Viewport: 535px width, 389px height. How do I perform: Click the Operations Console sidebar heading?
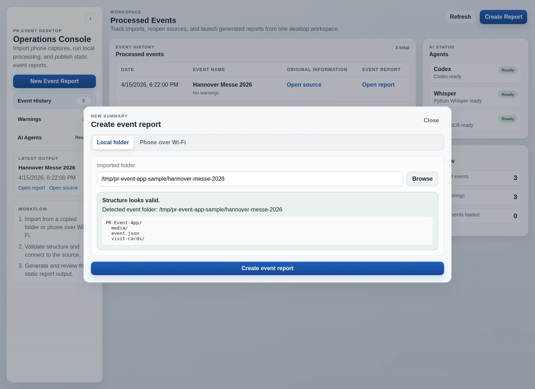(52, 39)
